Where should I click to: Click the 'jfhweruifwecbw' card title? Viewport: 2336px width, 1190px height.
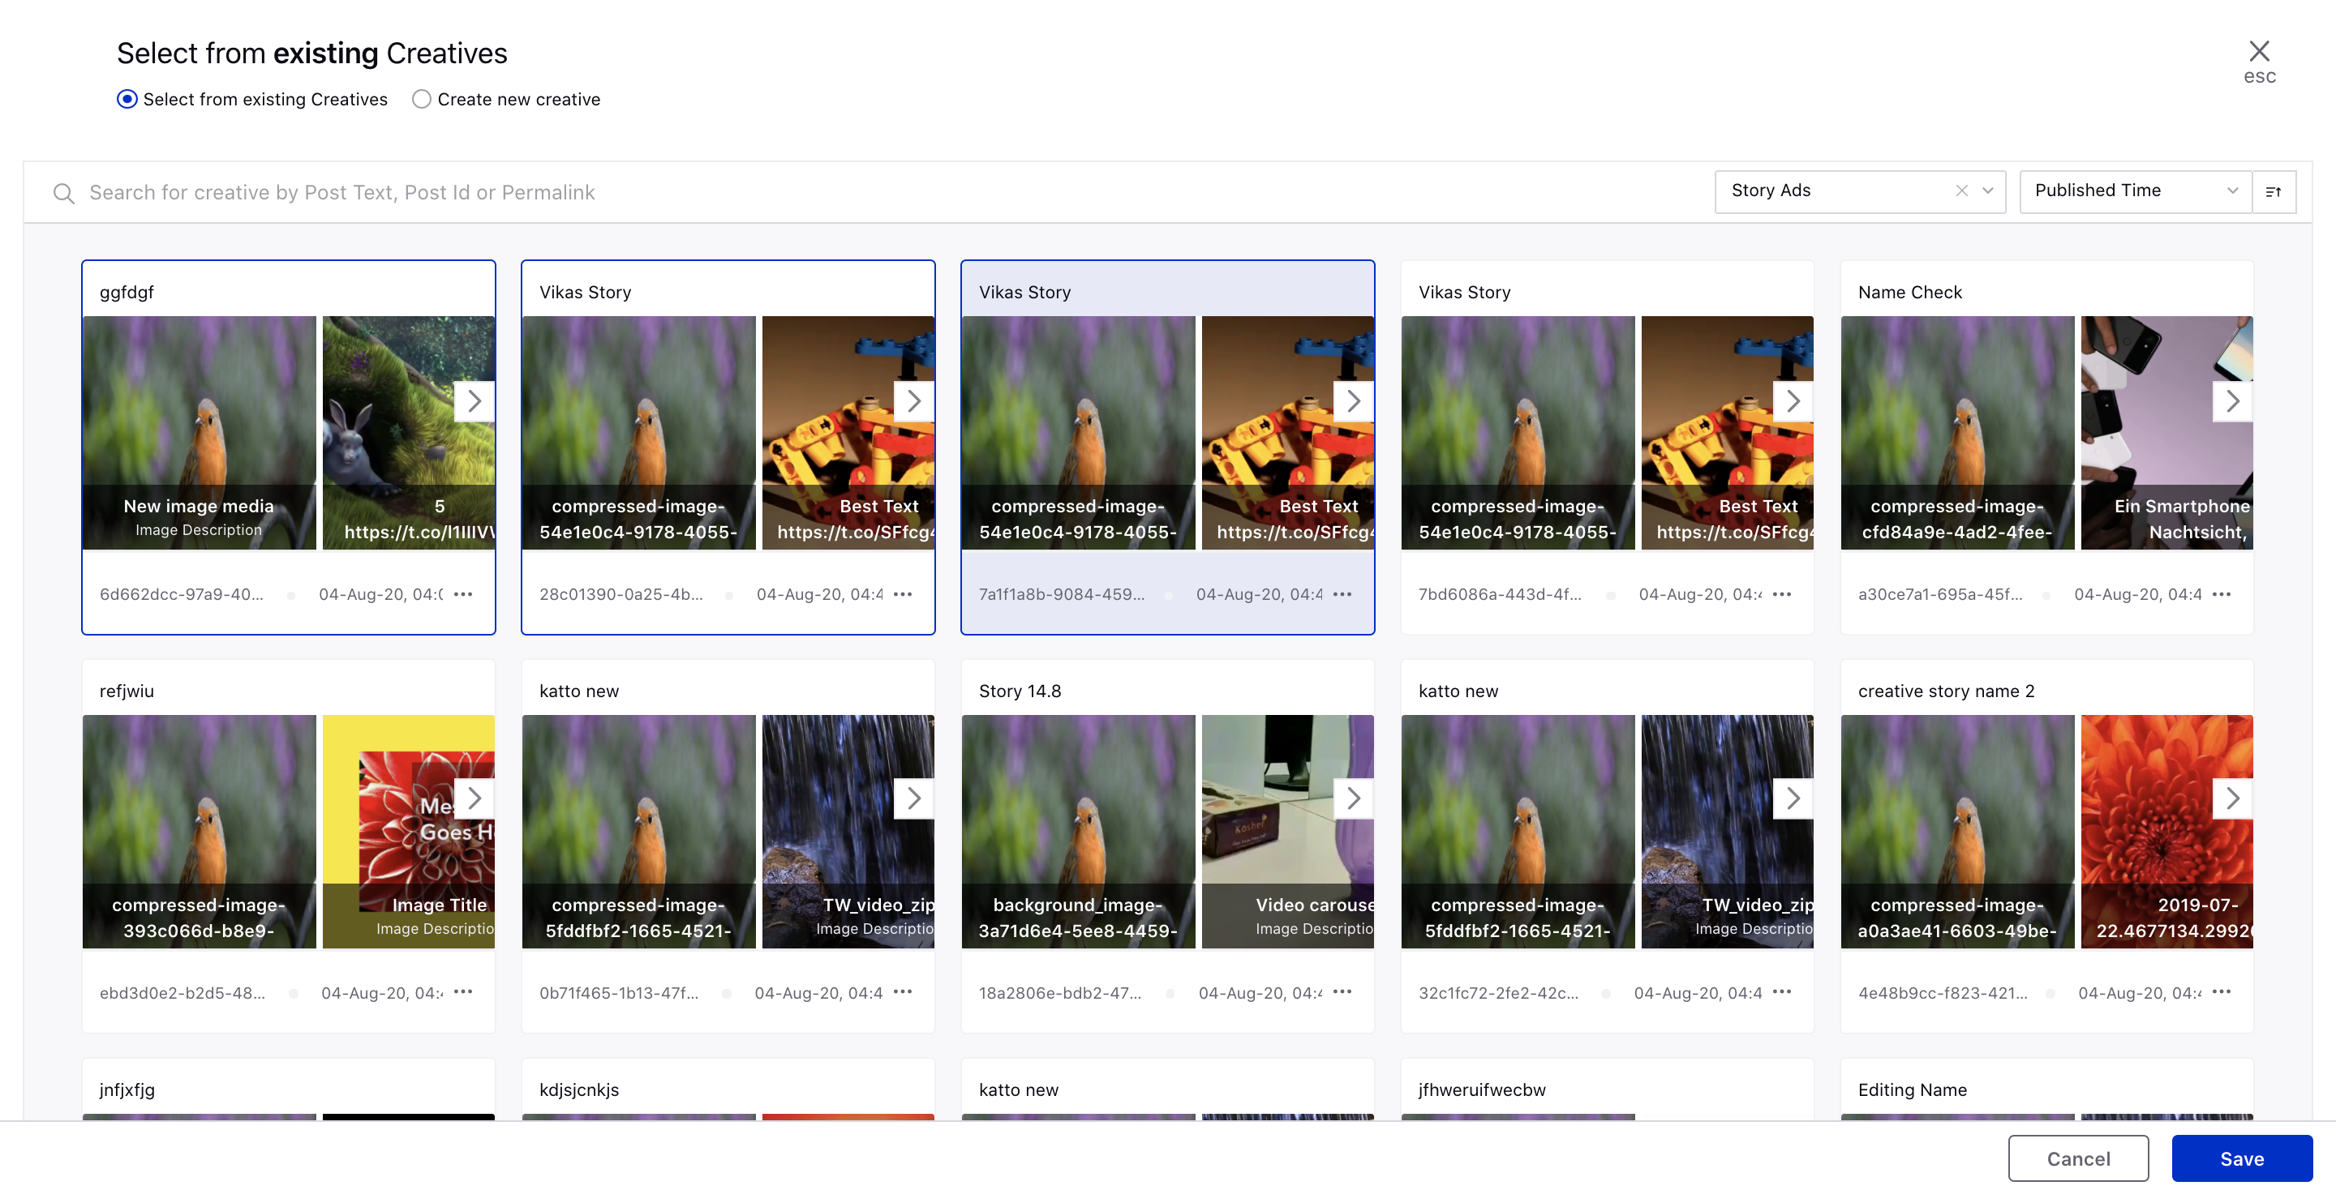1482,1090
